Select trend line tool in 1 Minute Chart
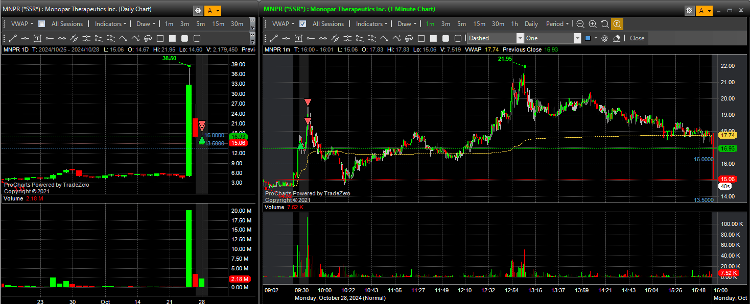Viewport: 750px width, 304px height. coord(274,38)
